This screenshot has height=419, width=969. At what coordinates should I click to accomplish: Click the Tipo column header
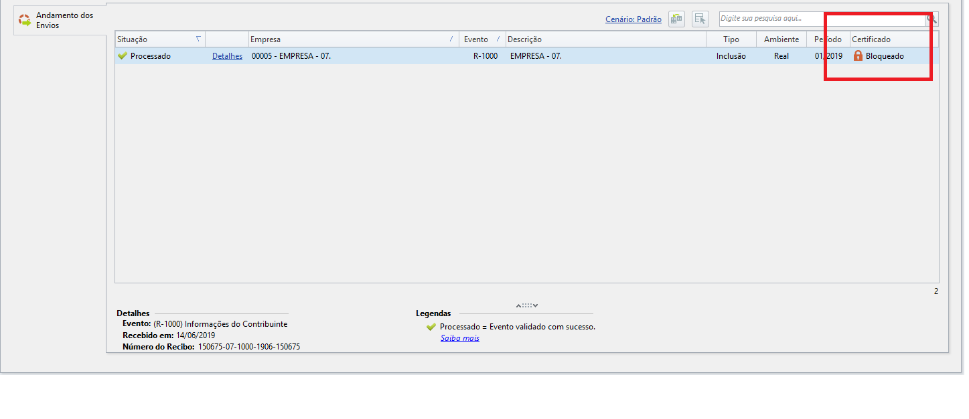731,39
